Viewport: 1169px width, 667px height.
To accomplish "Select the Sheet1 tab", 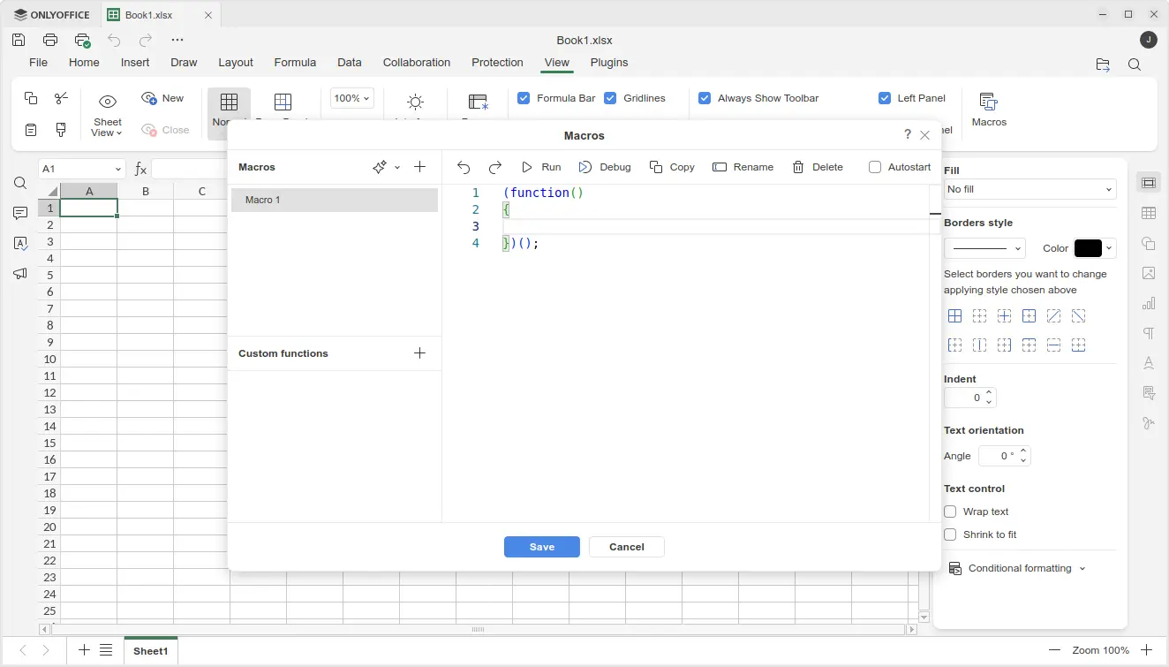I will point(151,651).
